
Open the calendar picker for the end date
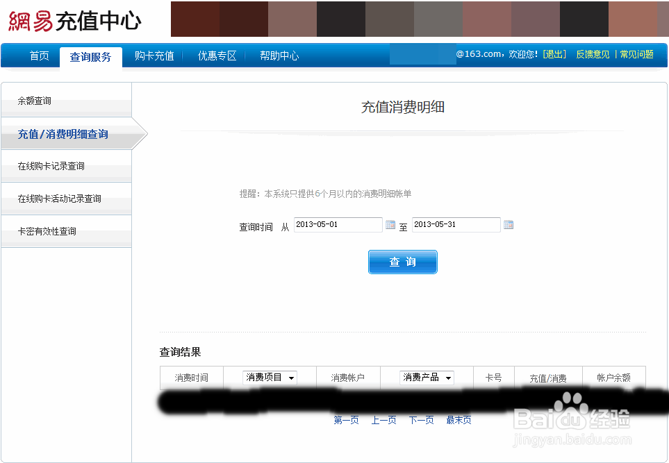pos(508,223)
